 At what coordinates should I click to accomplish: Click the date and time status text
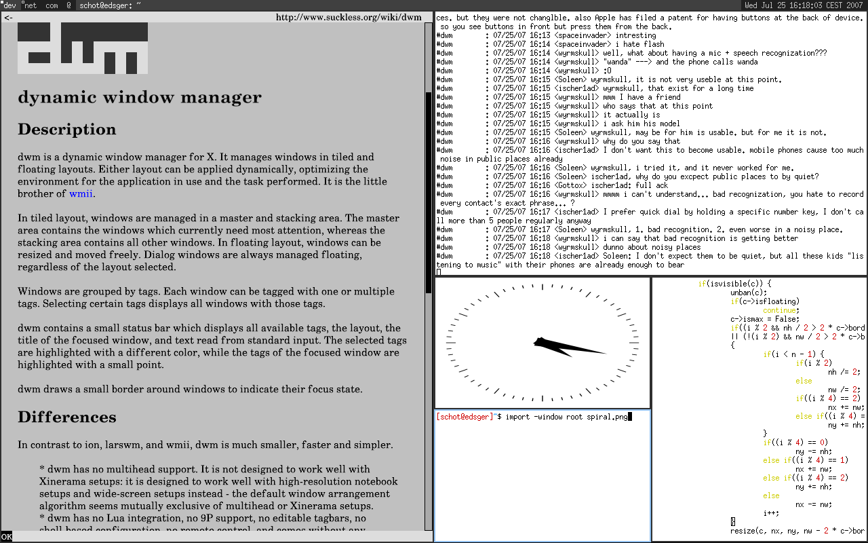pyautogui.click(x=805, y=5)
